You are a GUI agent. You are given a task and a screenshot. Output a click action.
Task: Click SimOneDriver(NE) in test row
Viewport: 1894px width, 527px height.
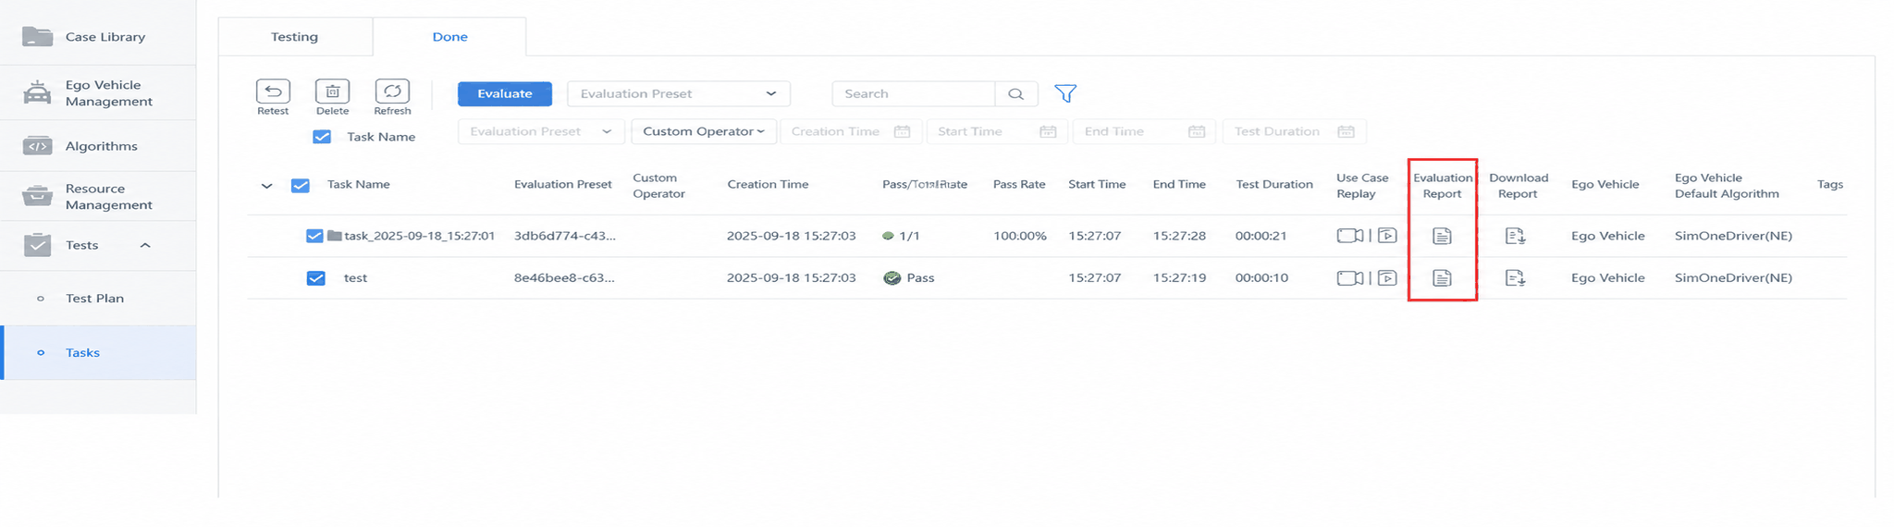pyautogui.click(x=1733, y=277)
